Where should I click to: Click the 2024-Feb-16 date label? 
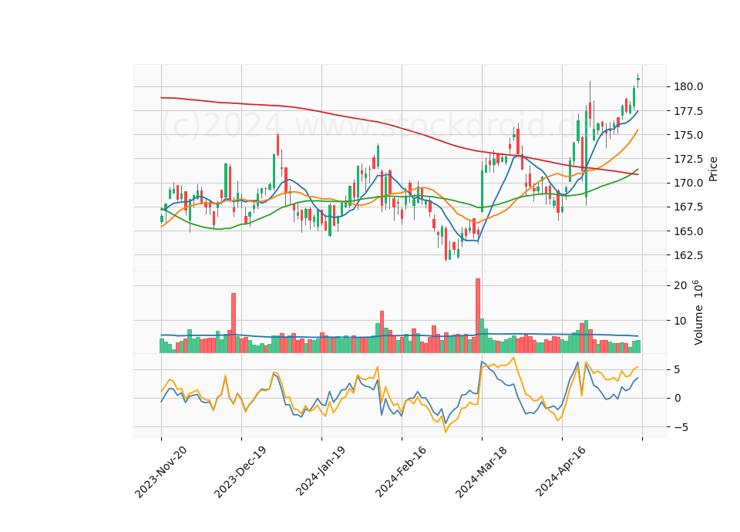pos(401,472)
